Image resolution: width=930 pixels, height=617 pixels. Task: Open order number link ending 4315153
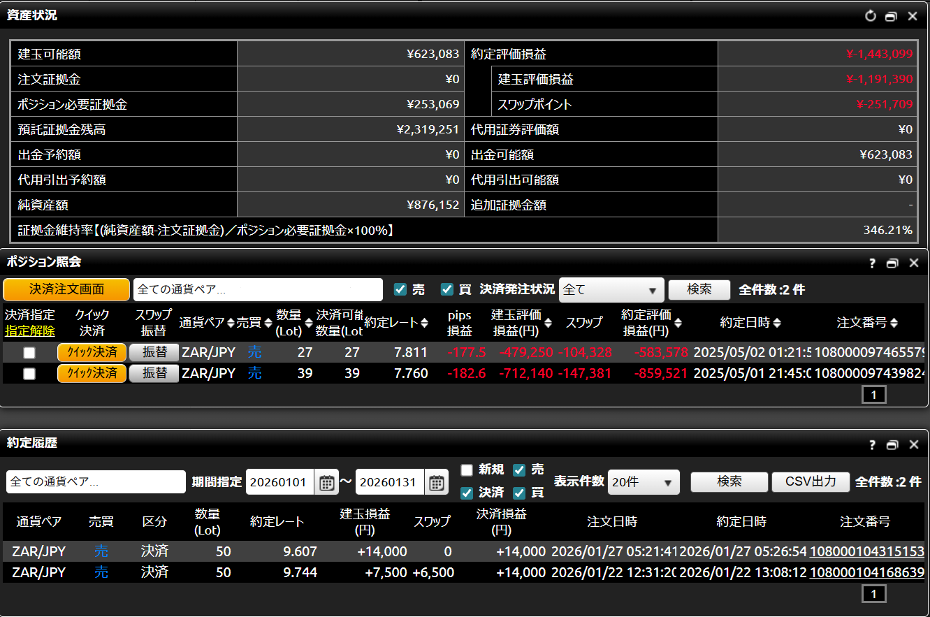tap(866, 552)
